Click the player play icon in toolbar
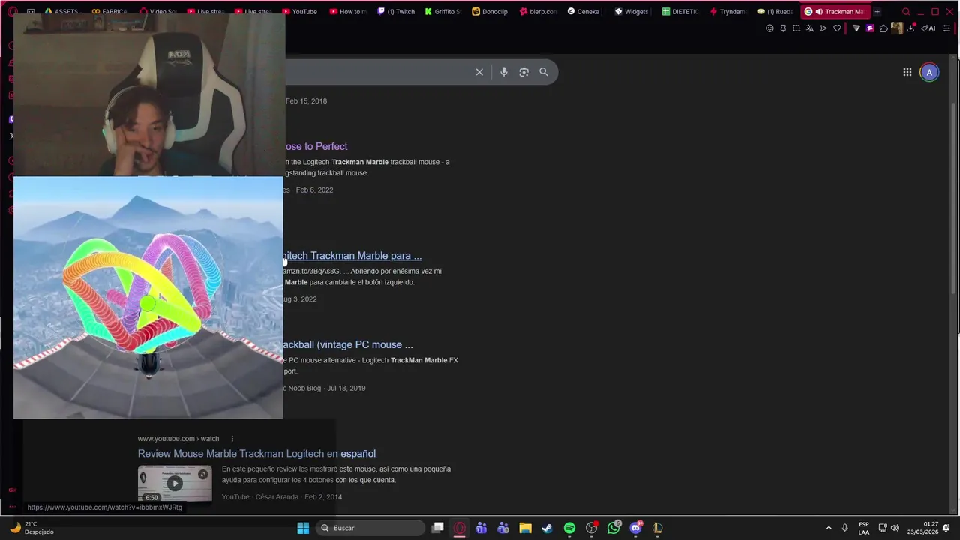The image size is (960, 540). 823,28
